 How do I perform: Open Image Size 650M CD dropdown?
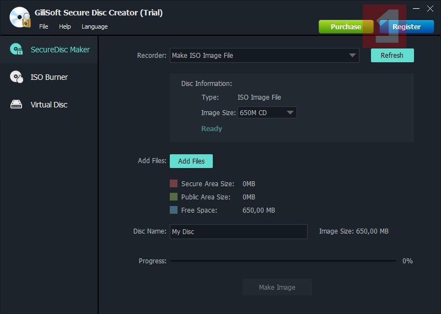tap(267, 112)
